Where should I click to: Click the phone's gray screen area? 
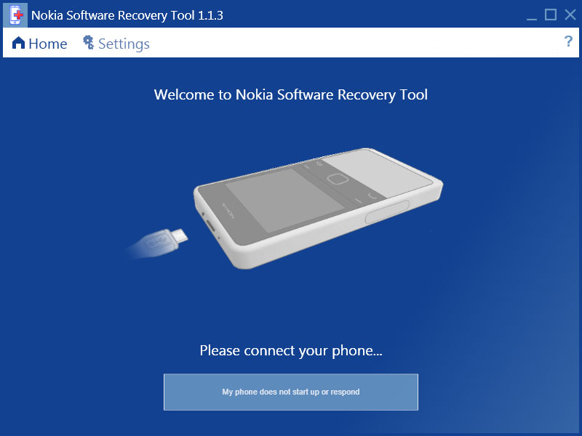pyautogui.click(x=284, y=199)
